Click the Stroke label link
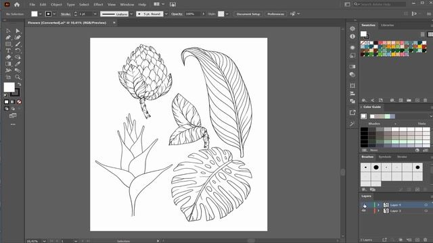 [x=66, y=14]
